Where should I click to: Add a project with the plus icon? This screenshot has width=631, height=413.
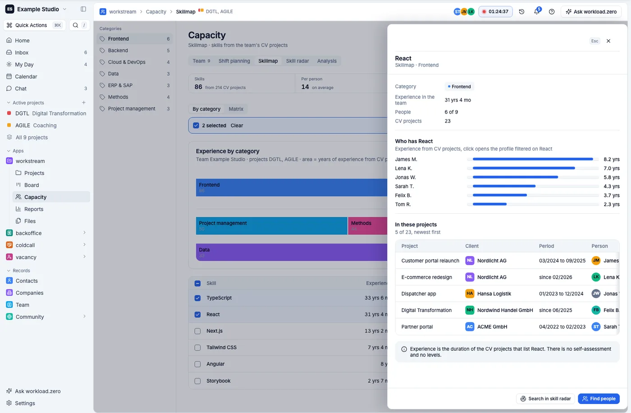tap(83, 103)
